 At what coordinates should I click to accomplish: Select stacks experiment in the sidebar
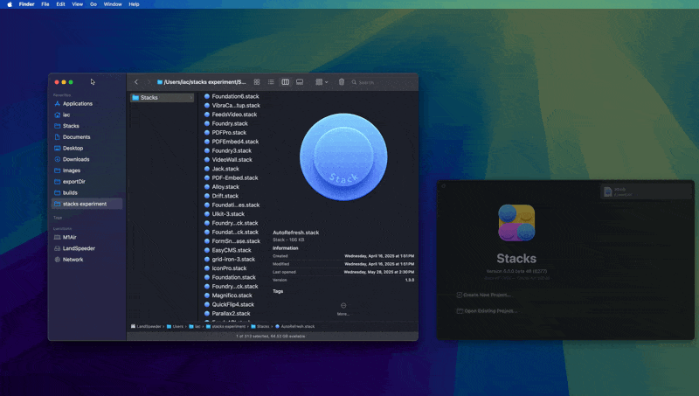pos(87,204)
